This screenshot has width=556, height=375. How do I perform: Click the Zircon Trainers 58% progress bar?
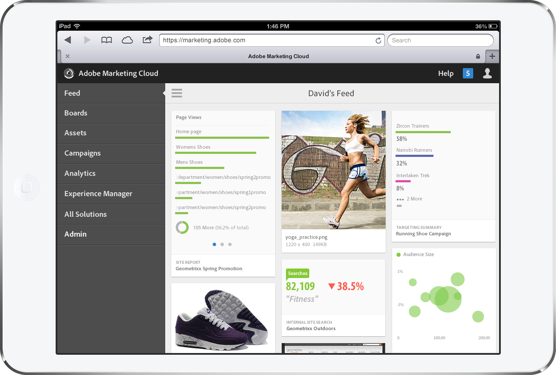(x=423, y=132)
